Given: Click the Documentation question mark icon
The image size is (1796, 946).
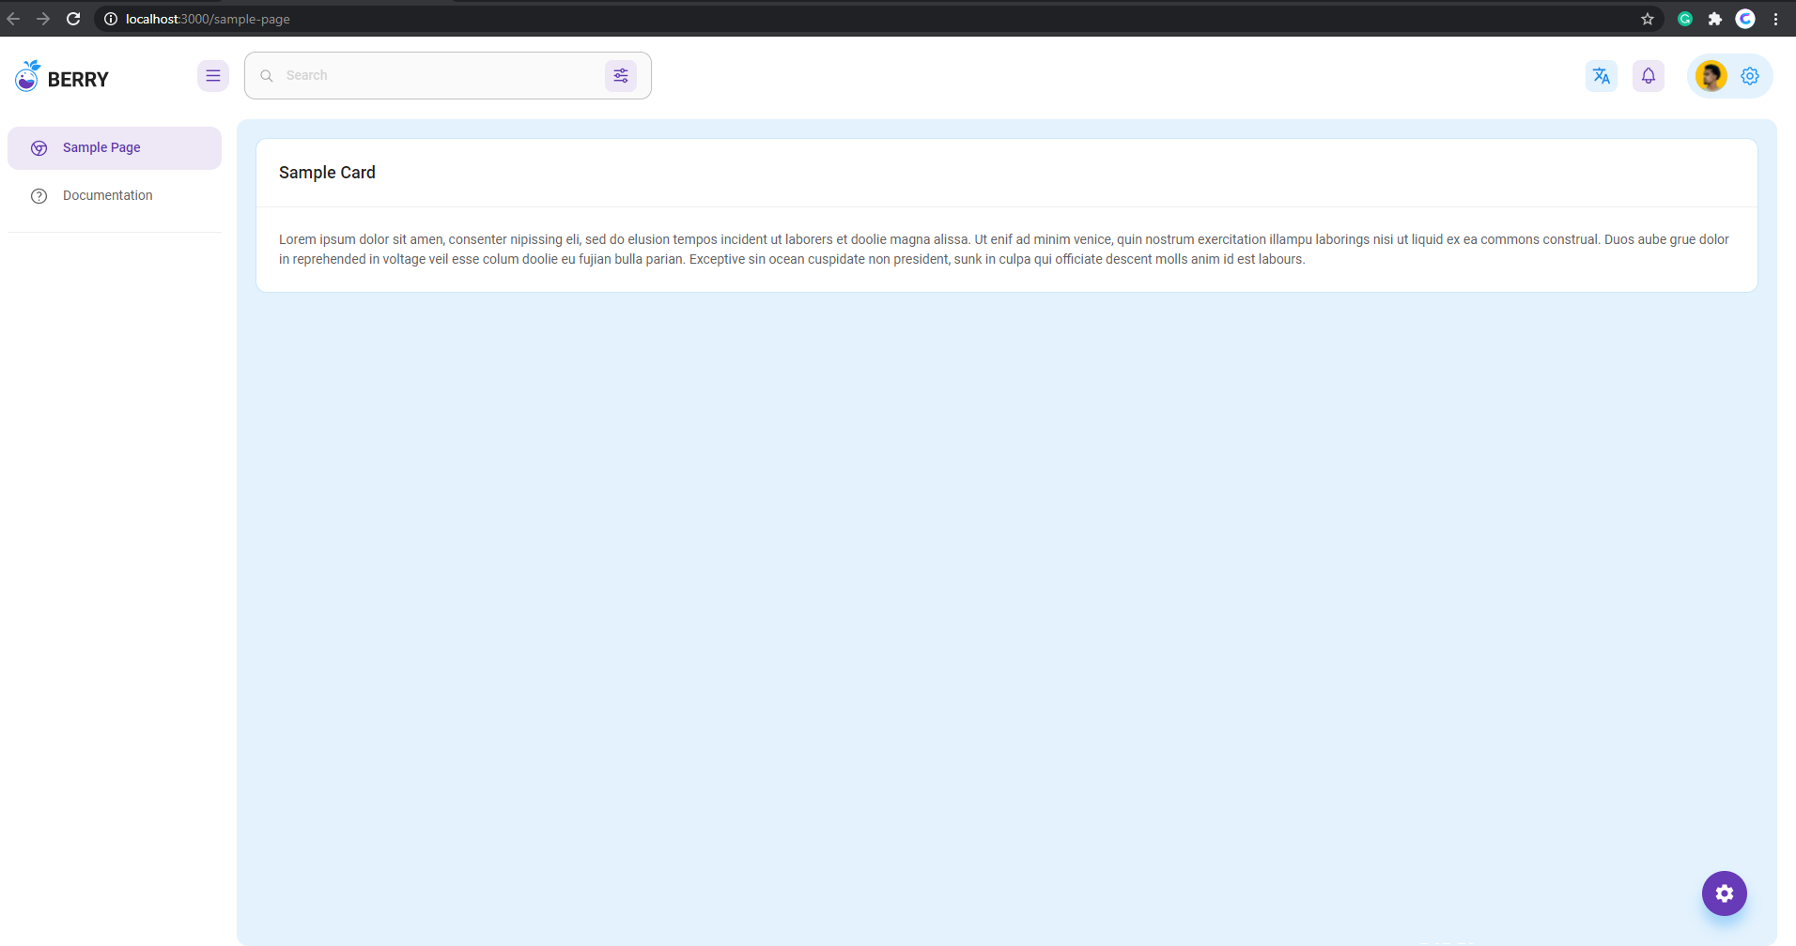Looking at the screenshot, I should pyautogui.click(x=39, y=196).
